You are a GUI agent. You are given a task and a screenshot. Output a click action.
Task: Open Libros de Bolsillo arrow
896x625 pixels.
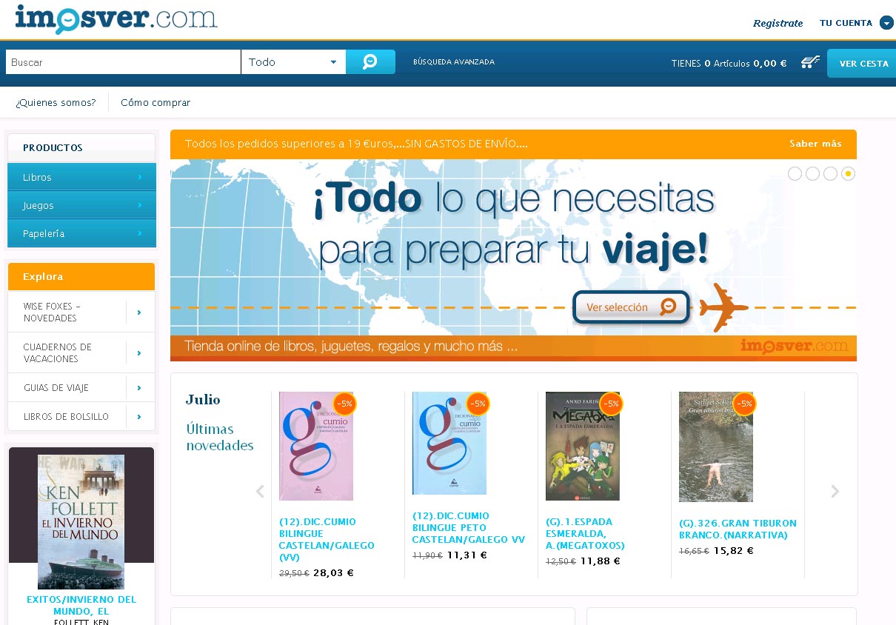[x=139, y=417]
